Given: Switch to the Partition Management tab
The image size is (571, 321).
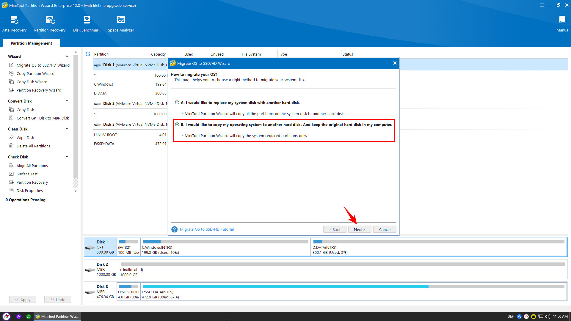Looking at the screenshot, I should tap(31, 43).
